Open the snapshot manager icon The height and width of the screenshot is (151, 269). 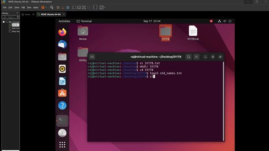(68, 8)
